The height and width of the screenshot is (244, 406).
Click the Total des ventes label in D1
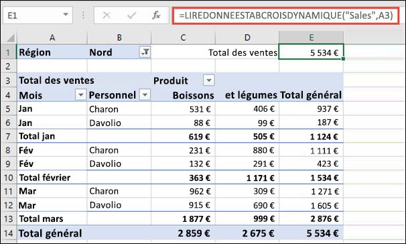(x=243, y=52)
